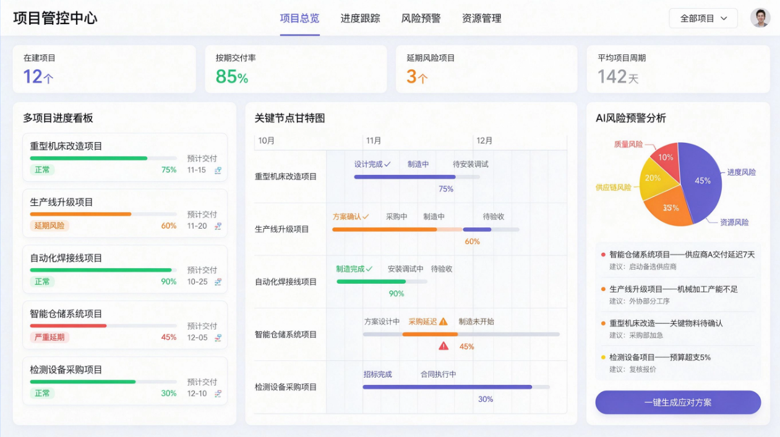Screen dimensions: 780x437
Task: Click 生产线升级项目 orange progress bar in board
Action: (80, 214)
